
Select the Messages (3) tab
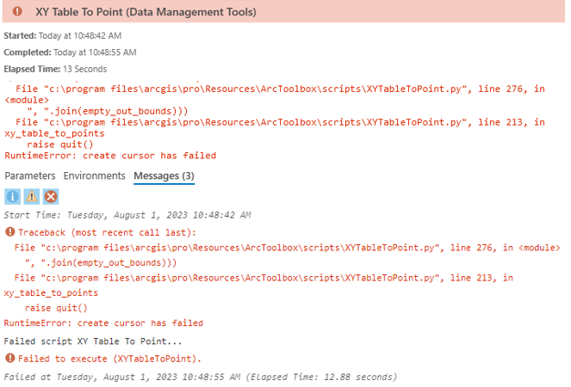point(164,176)
